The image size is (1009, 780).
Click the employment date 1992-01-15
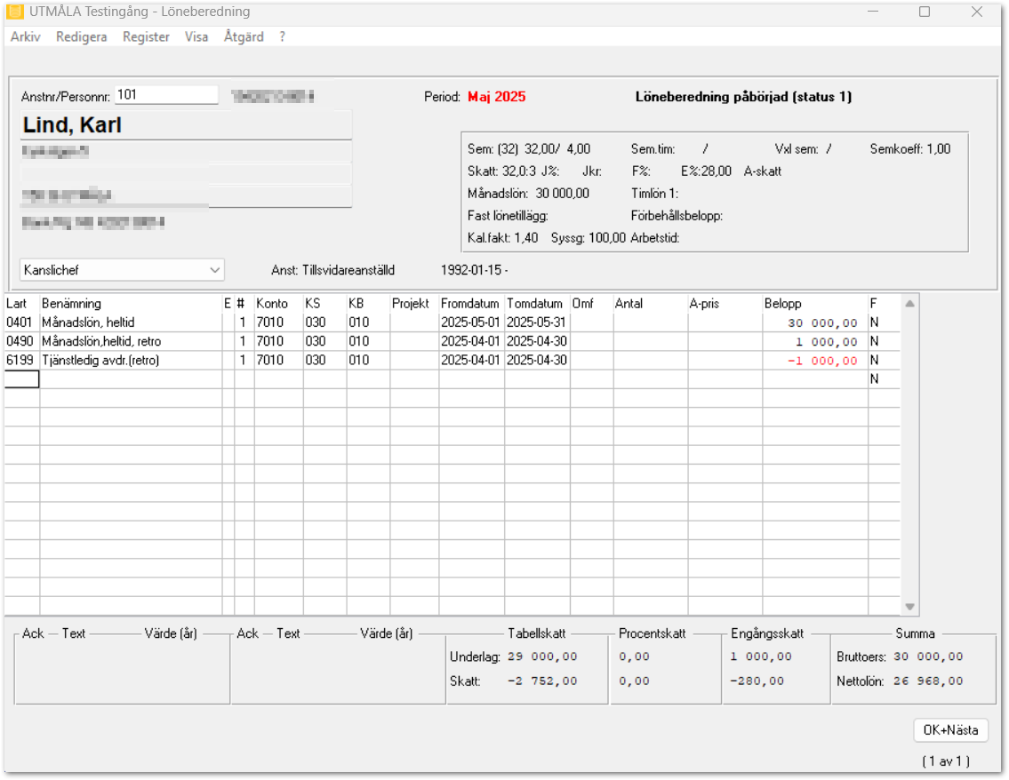click(x=474, y=270)
